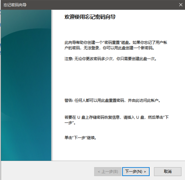Image resolution: width=185 pixels, height=180 pixels.
Task: Click the disabled 上一步(B) button
Action: [108, 171]
